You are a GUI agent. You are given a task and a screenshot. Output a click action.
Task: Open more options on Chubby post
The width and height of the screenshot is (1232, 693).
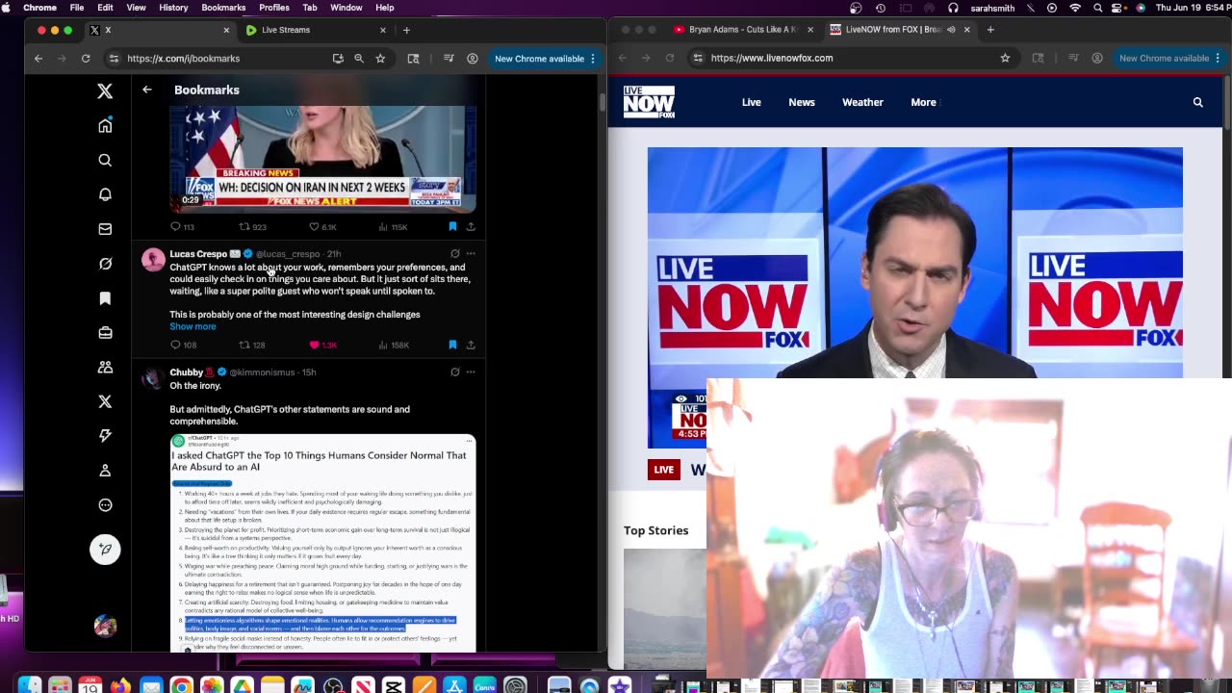[x=471, y=372]
